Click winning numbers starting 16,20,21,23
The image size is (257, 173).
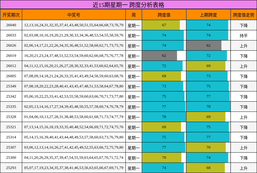point(74,56)
